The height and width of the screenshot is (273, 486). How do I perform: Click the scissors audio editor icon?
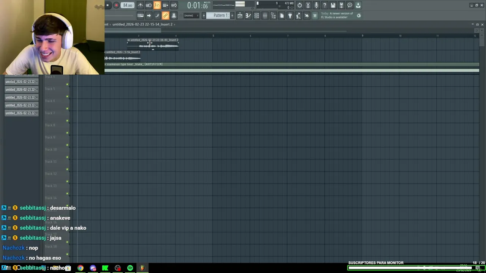[308, 5]
